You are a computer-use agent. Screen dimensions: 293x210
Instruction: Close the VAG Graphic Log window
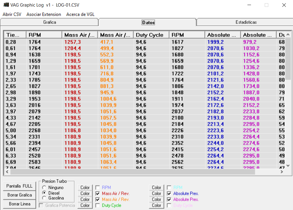[x=284, y=5]
